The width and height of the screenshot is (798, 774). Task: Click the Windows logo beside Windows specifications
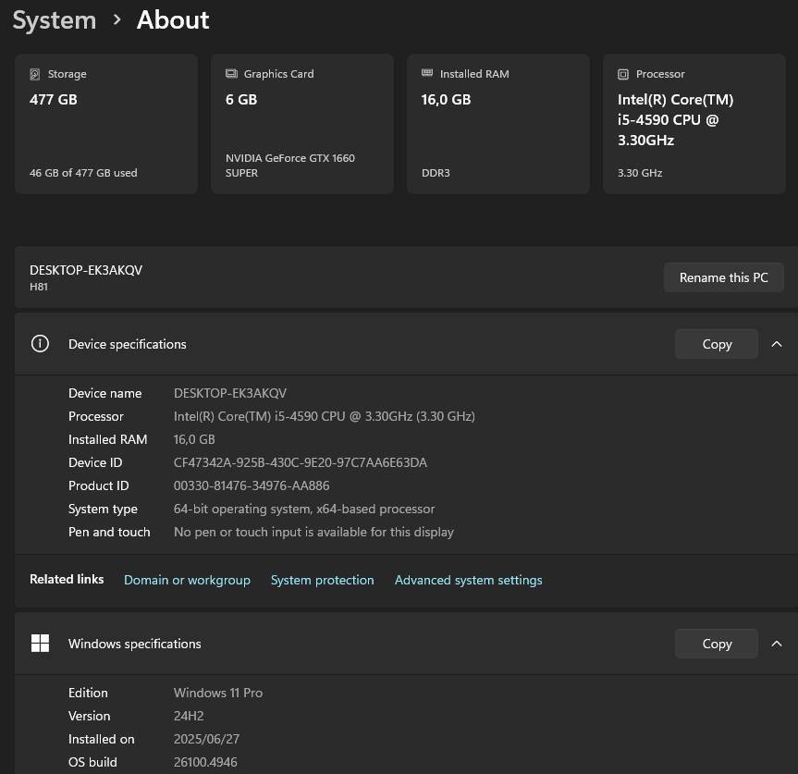pyautogui.click(x=40, y=643)
